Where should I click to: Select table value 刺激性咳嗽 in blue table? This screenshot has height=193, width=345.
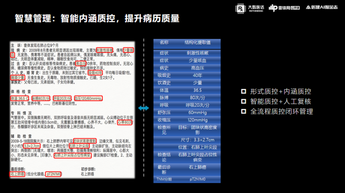click(197, 53)
